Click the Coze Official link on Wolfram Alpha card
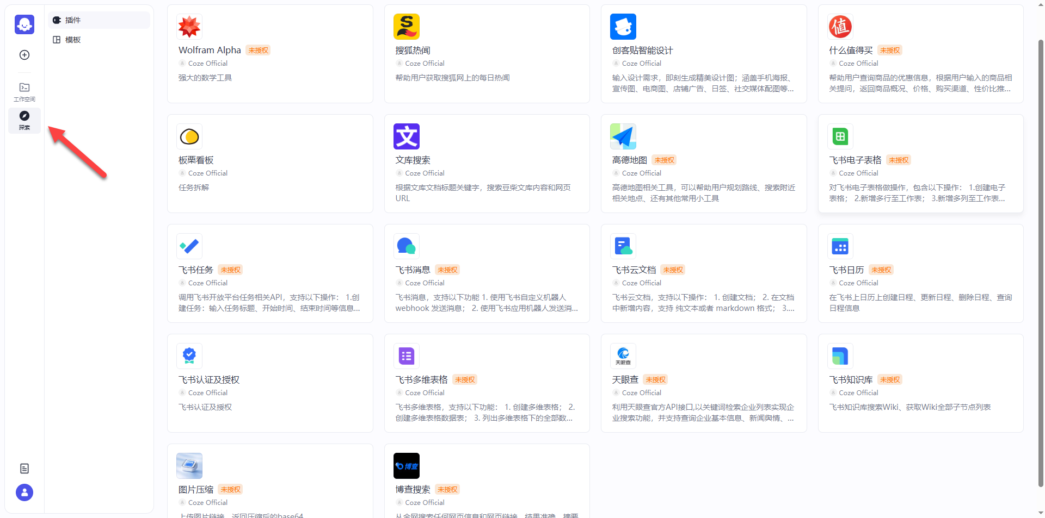 pos(208,63)
